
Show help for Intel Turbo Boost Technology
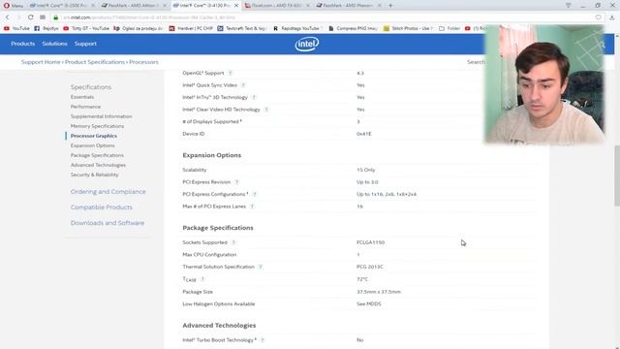(263, 340)
